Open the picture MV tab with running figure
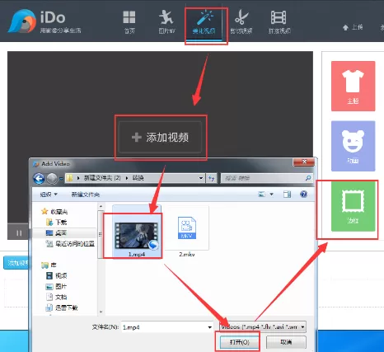The width and height of the screenshot is (384, 352). click(166, 22)
